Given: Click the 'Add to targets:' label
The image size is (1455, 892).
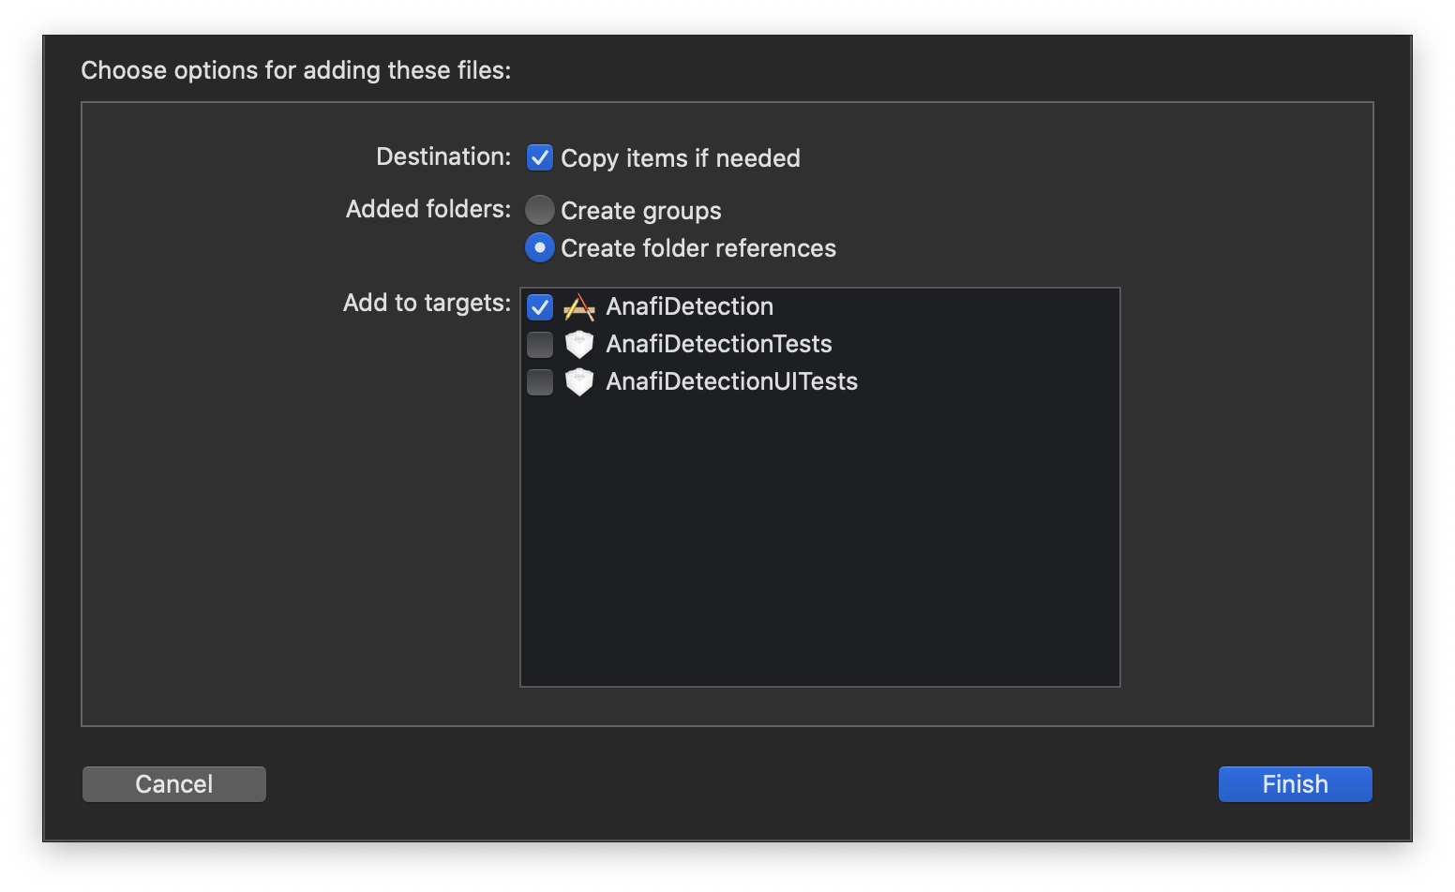Looking at the screenshot, I should (427, 303).
